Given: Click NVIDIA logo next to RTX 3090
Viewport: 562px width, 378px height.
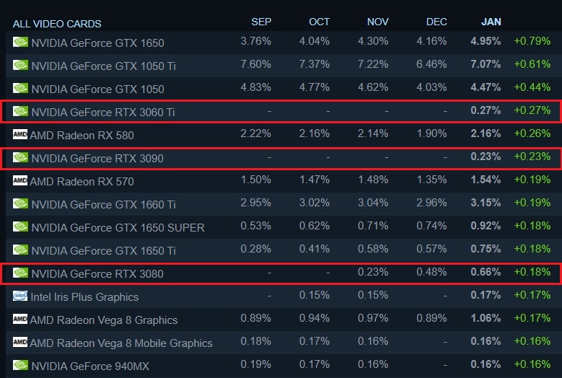Looking at the screenshot, I should point(20,157).
